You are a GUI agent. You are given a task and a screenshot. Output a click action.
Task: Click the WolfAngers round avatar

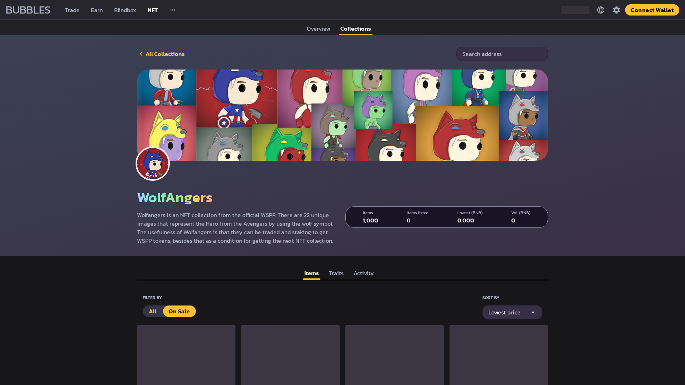pyautogui.click(x=153, y=164)
